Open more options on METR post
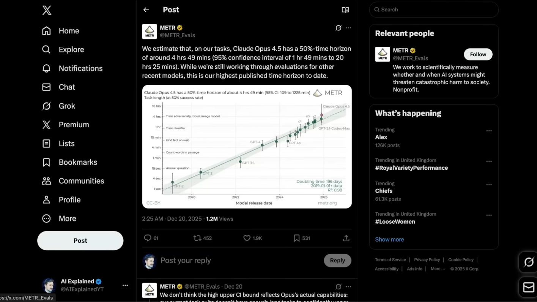This screenshot has width=537, height=302. pos(348,28)
